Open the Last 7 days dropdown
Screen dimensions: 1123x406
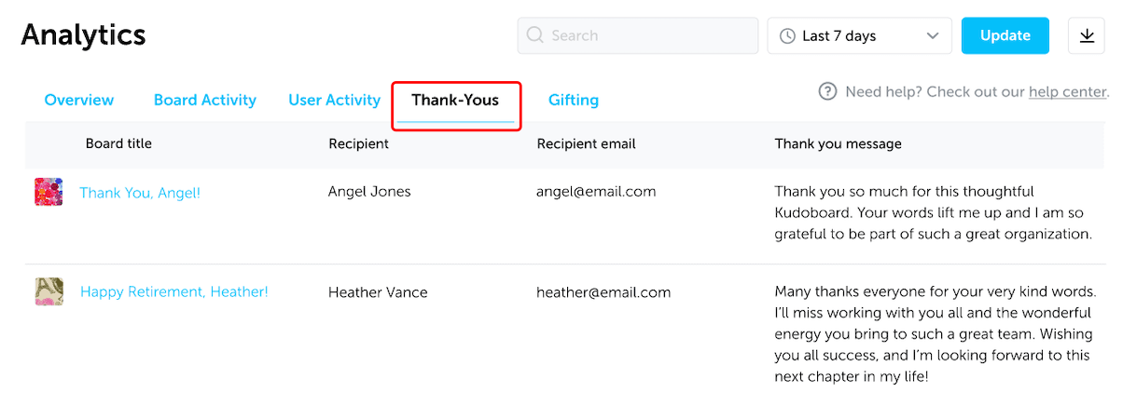(859, 35)
